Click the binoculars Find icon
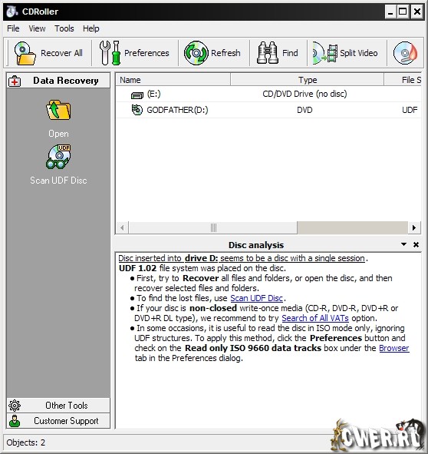 (268, 53)
